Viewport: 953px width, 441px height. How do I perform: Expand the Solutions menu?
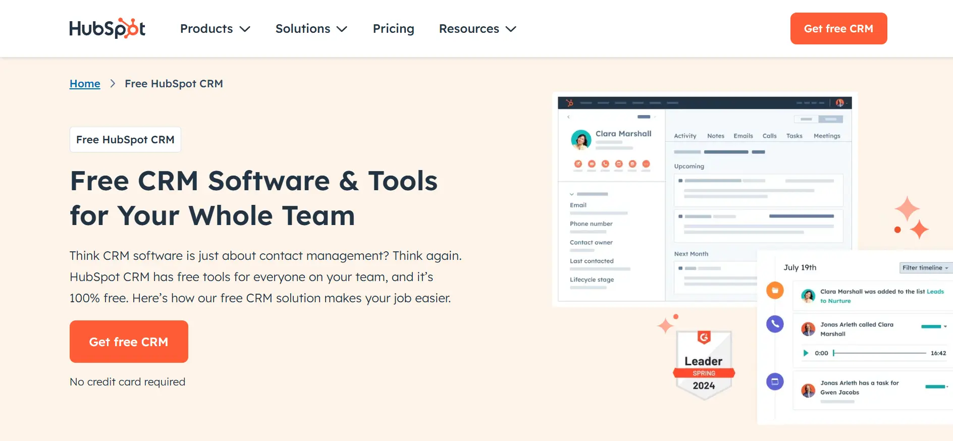click(311, 29)
